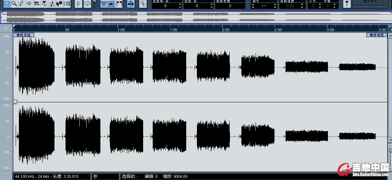
Task: Click the 4/4 time signature stepper arrows
Action: coord(253,6)
